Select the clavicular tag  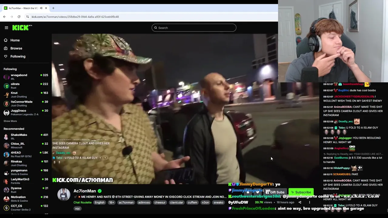(176, 203)
